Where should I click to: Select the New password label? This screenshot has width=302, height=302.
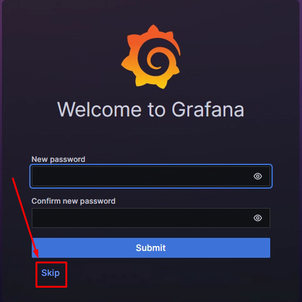[x=59, y=159]
